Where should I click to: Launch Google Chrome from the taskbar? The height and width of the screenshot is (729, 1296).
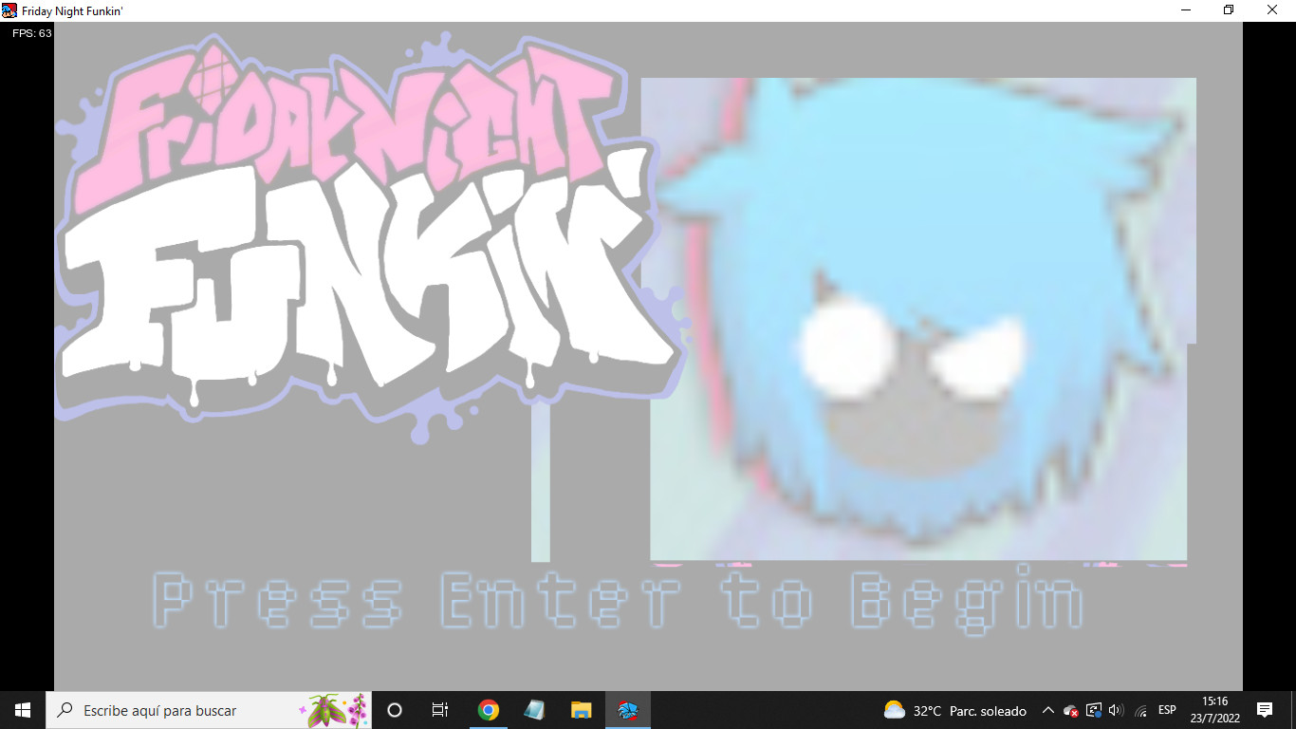(x=489, y=710)
